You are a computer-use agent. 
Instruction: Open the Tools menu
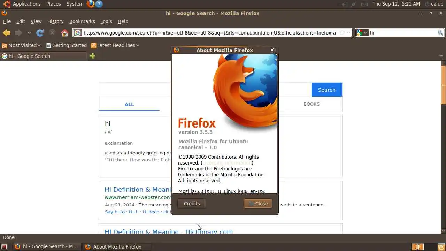coord(106,21)
